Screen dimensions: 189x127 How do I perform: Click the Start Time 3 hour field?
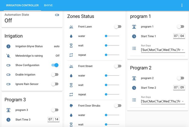click(50, 119)
